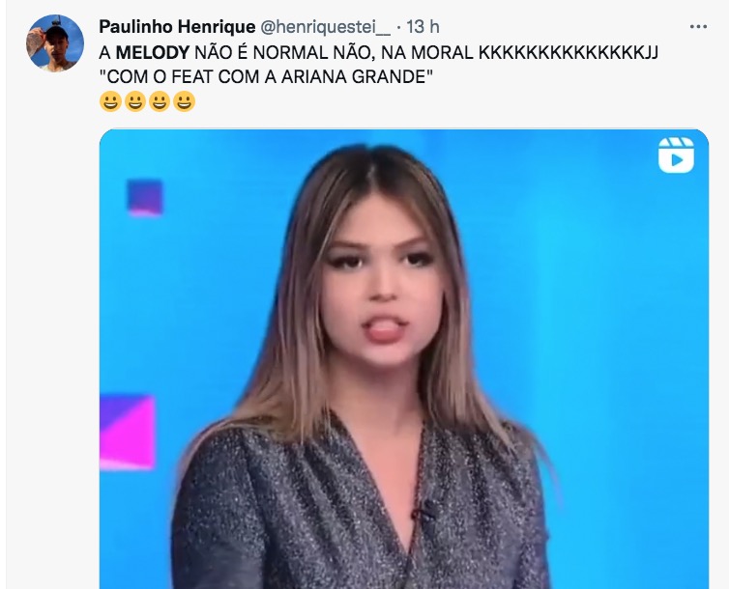Click the third smiley emoji

pyautogui.click(x=160, y=101)
